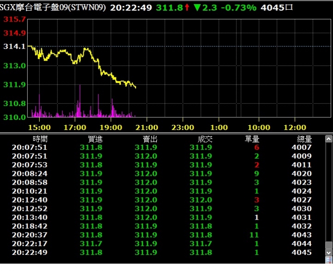The width and height of the screenshot is (333, 271).
Task: Click the 1:00 time axis label
Action: tap(219, 128)
